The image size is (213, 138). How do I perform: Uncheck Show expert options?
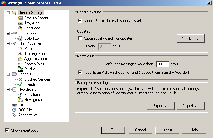[7, 130]
